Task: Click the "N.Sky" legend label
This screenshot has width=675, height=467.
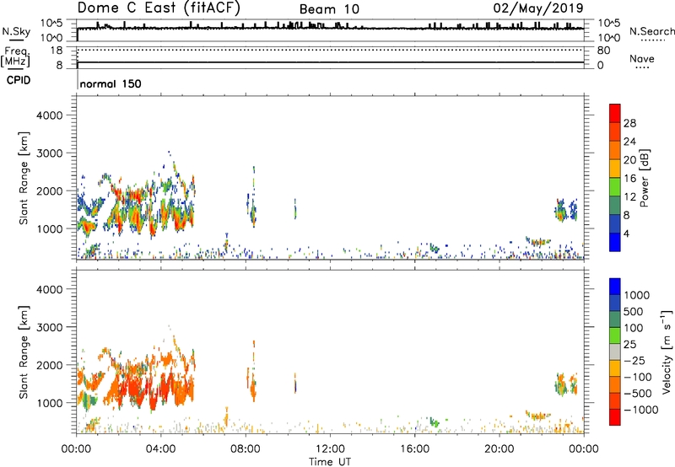Action: click(16, 32)
